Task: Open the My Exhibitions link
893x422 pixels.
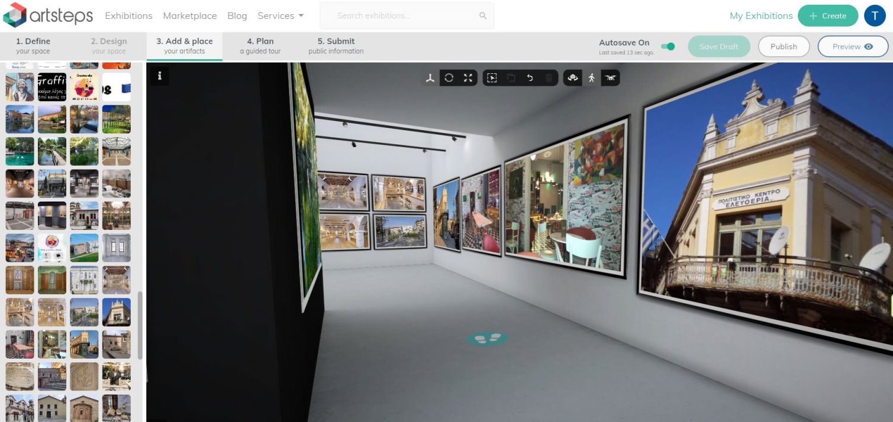Action: [x=761, y=16]
